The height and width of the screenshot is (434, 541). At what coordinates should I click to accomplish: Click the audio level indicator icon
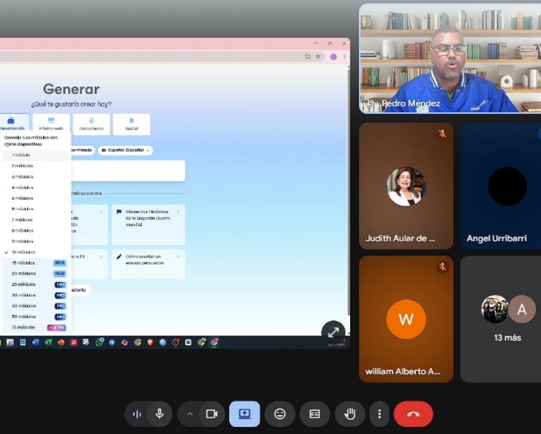click(x=137, y=414)
